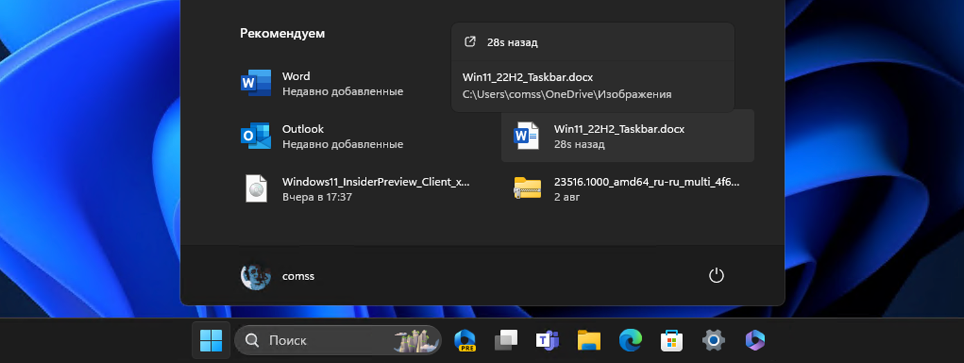
Task: Click the Outlook application icon
Action: point(256,136)
